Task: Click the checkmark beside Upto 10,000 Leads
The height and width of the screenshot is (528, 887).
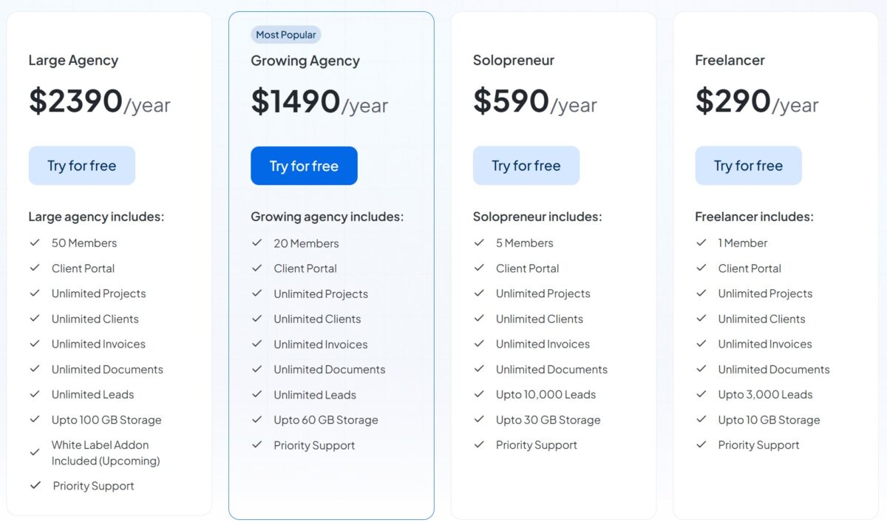Action: pyautogui.click(x=479, y=394)
